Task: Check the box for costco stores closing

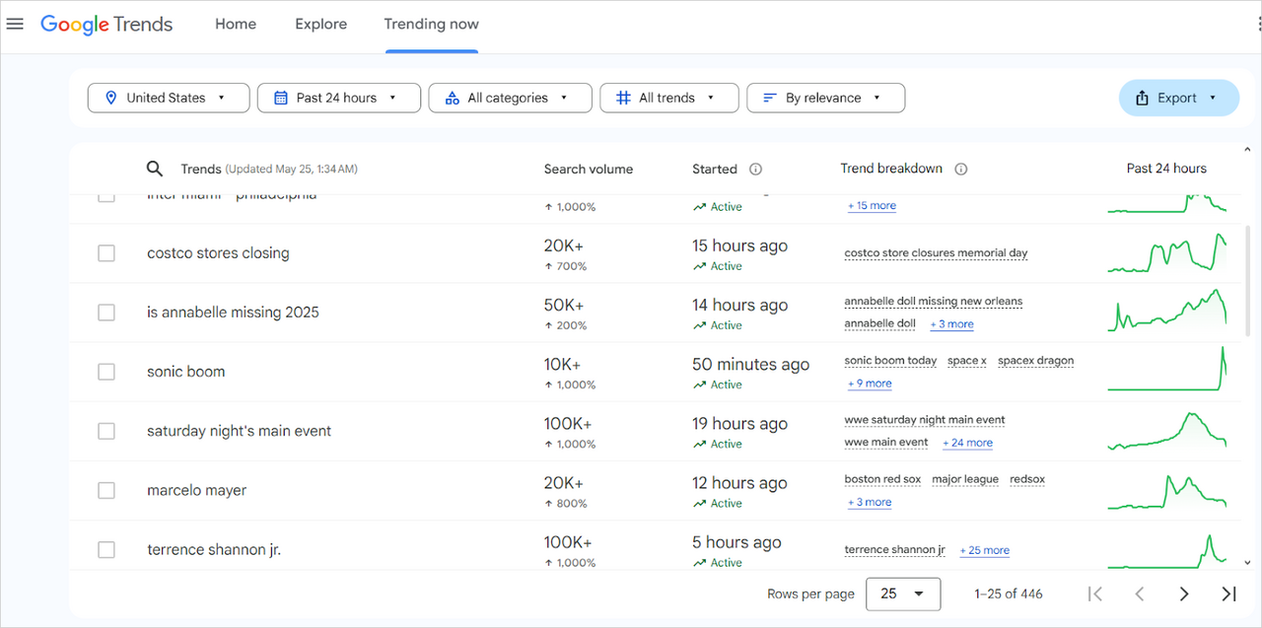Action: pos(106,253)
